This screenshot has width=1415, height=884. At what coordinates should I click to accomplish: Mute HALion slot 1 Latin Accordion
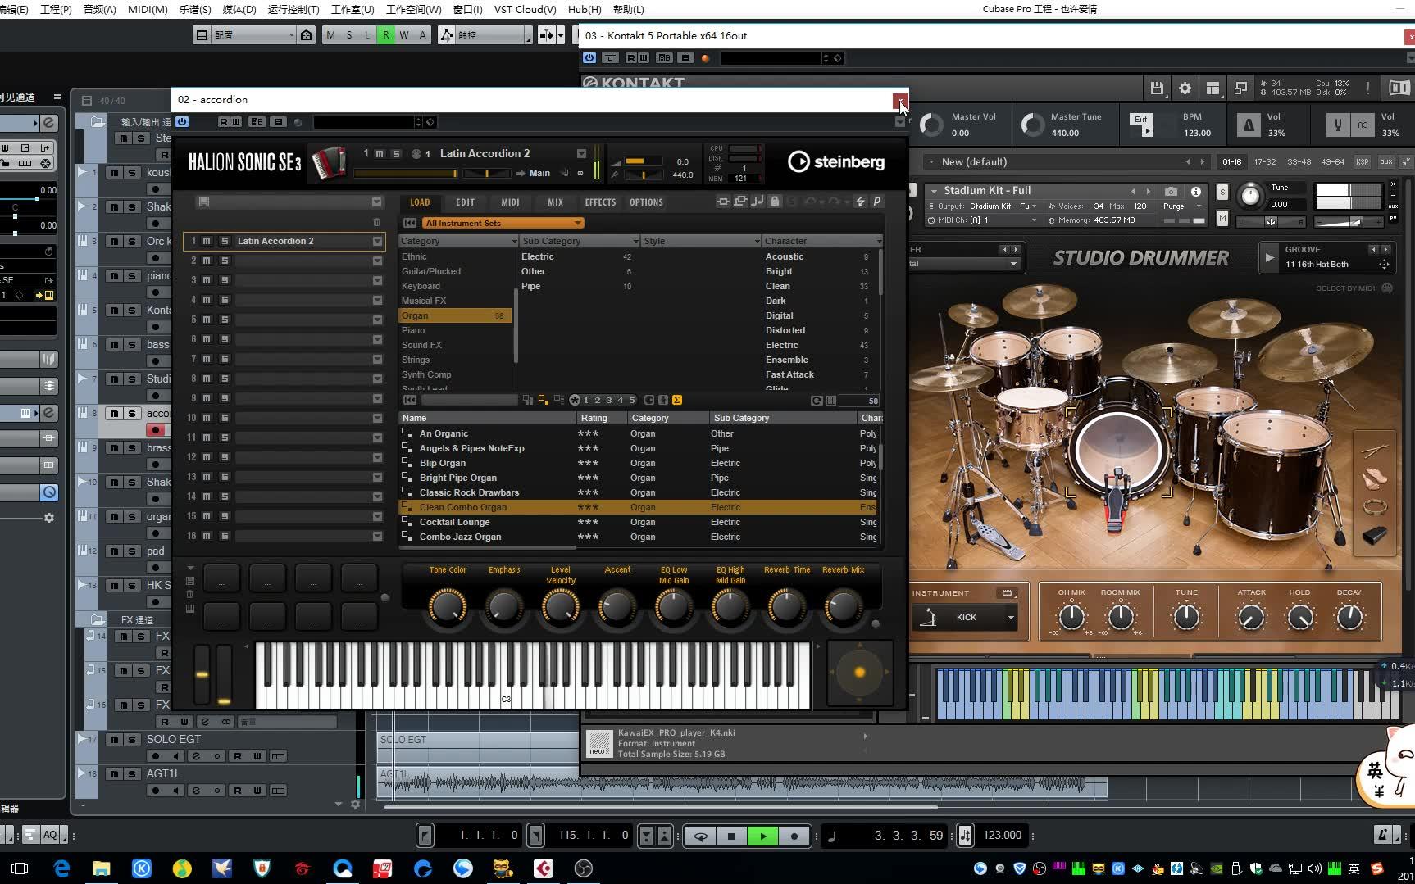[x=207, y=241]
